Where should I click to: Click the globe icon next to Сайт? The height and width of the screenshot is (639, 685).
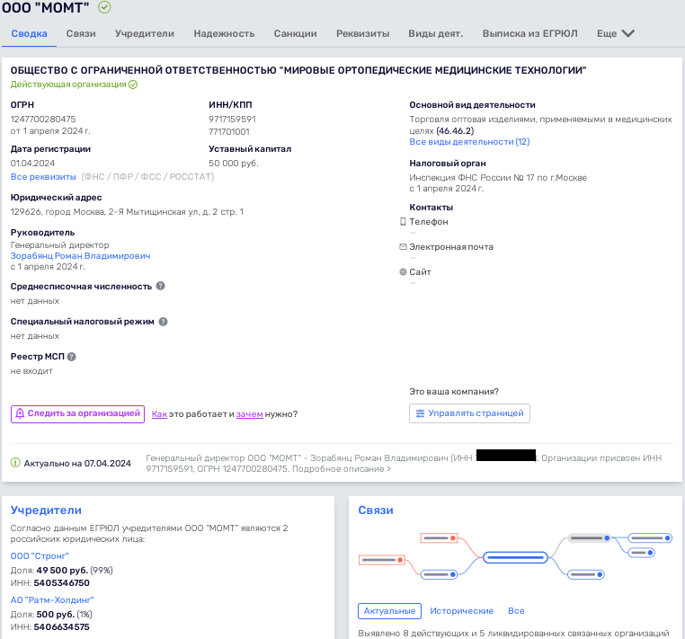(403, 271)
